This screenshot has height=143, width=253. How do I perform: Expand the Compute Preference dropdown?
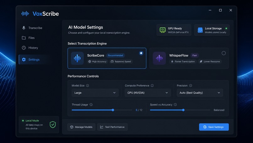pyautogui.click(x=148, y=93)
